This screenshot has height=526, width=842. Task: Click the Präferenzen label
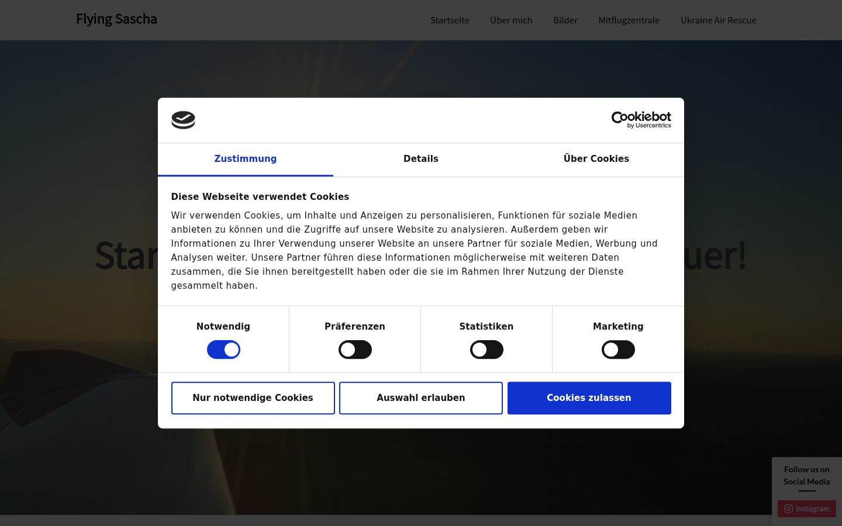(355, 327)
